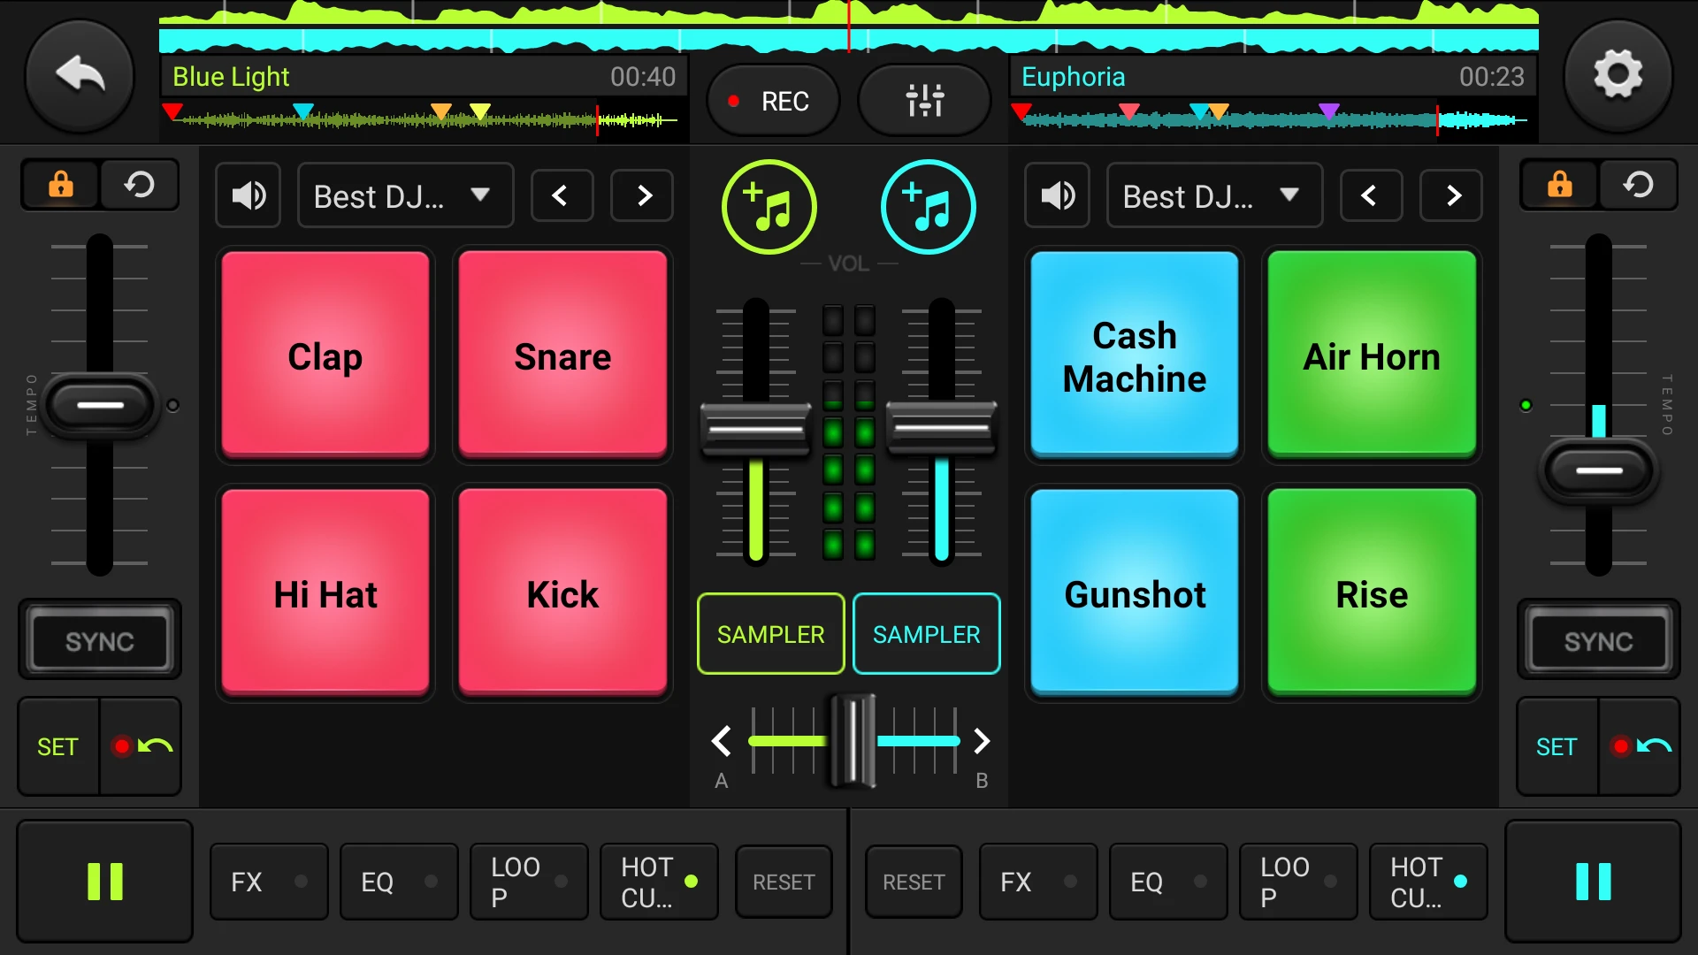This screenshot has width=1698, height=955.
Task: Trigger the Air Horn sample pad
Action: point(1372,356)
